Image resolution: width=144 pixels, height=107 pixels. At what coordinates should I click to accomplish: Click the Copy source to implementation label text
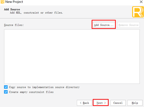point(44,87)
